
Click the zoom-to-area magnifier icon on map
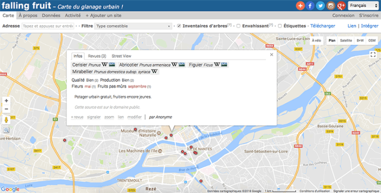tap(6, 130)
